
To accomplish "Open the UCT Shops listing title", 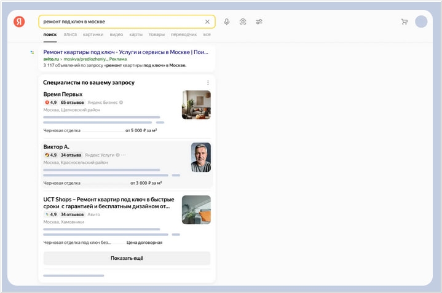I will 109,203.
